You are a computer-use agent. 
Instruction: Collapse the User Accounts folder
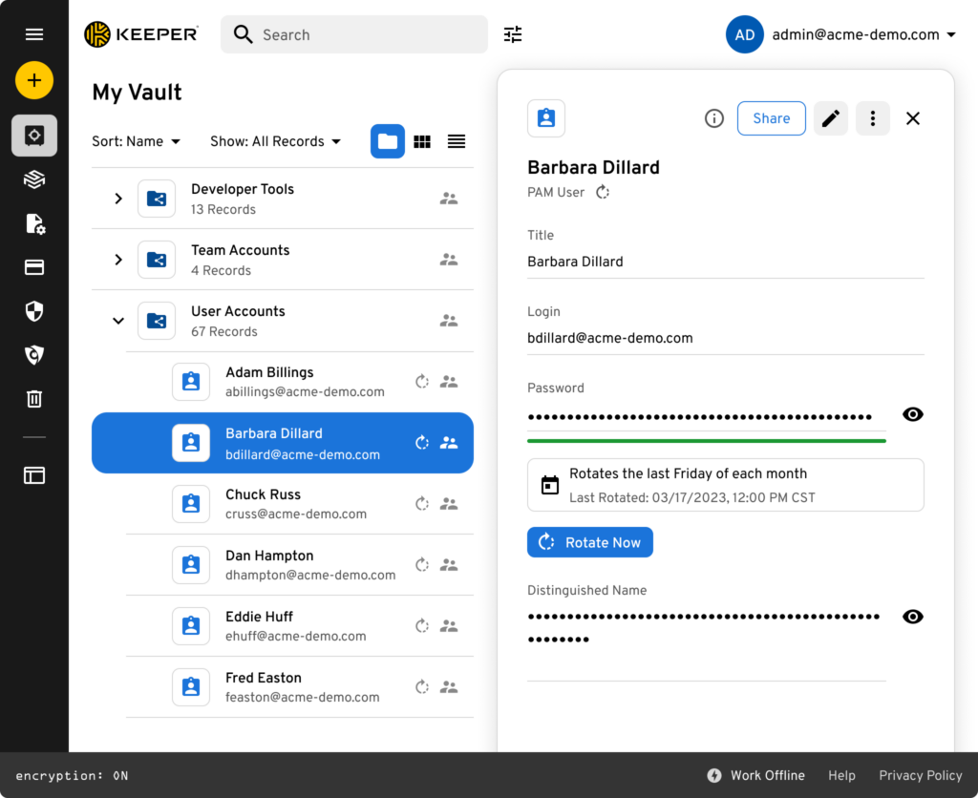click(118, 321)
